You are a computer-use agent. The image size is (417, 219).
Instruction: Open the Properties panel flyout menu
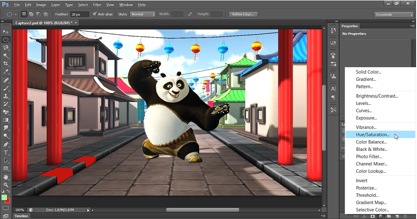coord(412,26)
